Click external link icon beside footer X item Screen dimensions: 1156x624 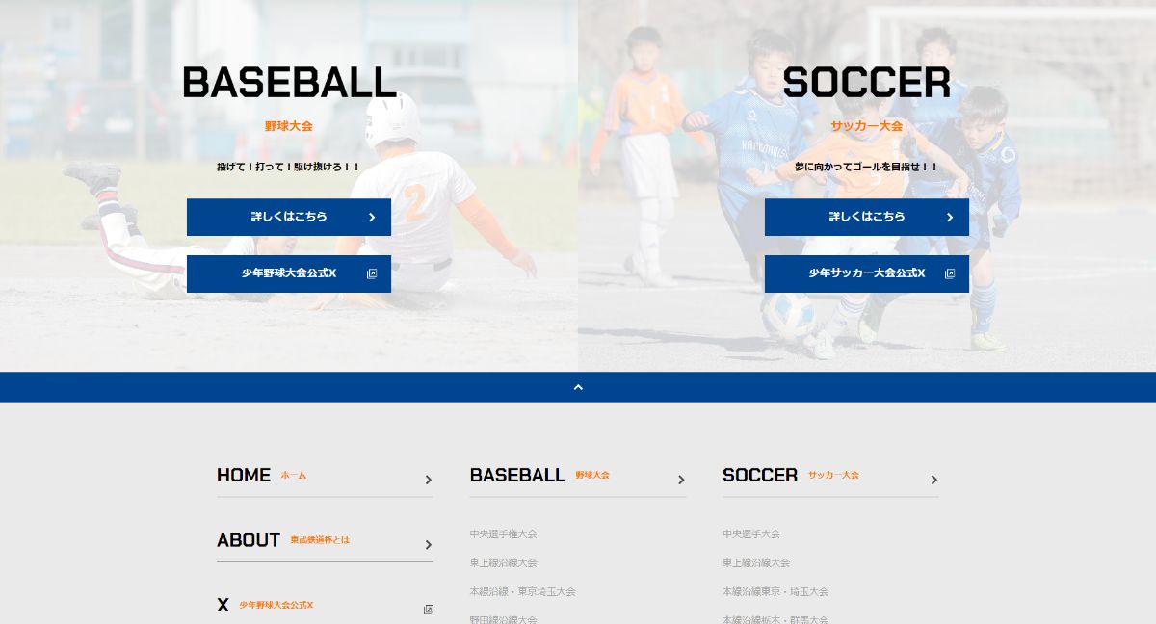(x=429, y=609)
